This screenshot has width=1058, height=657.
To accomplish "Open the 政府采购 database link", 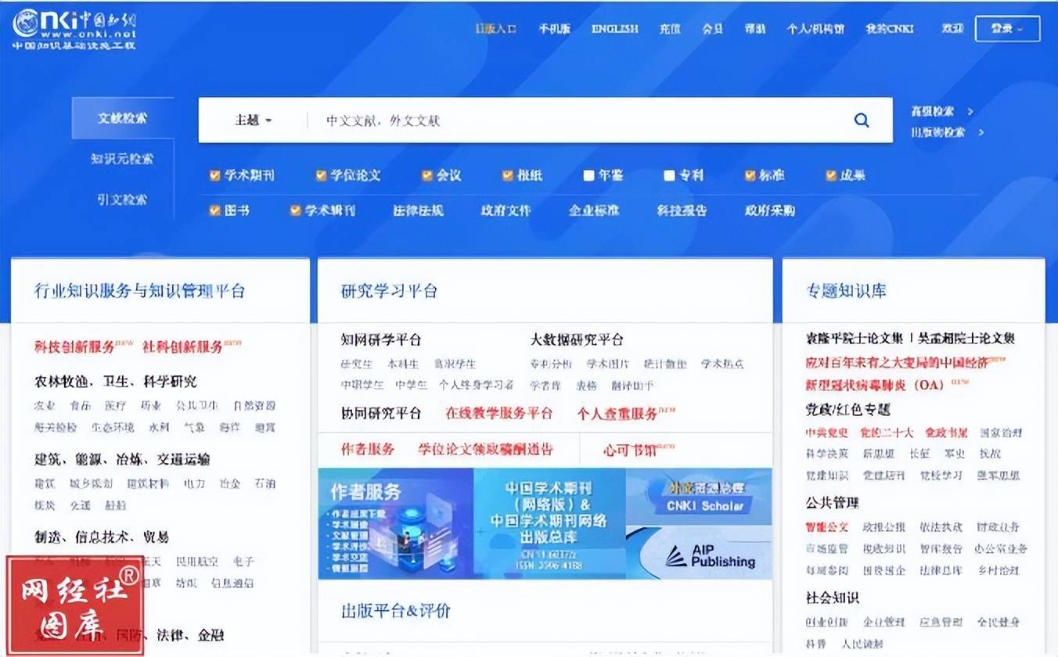I will 770,210.
